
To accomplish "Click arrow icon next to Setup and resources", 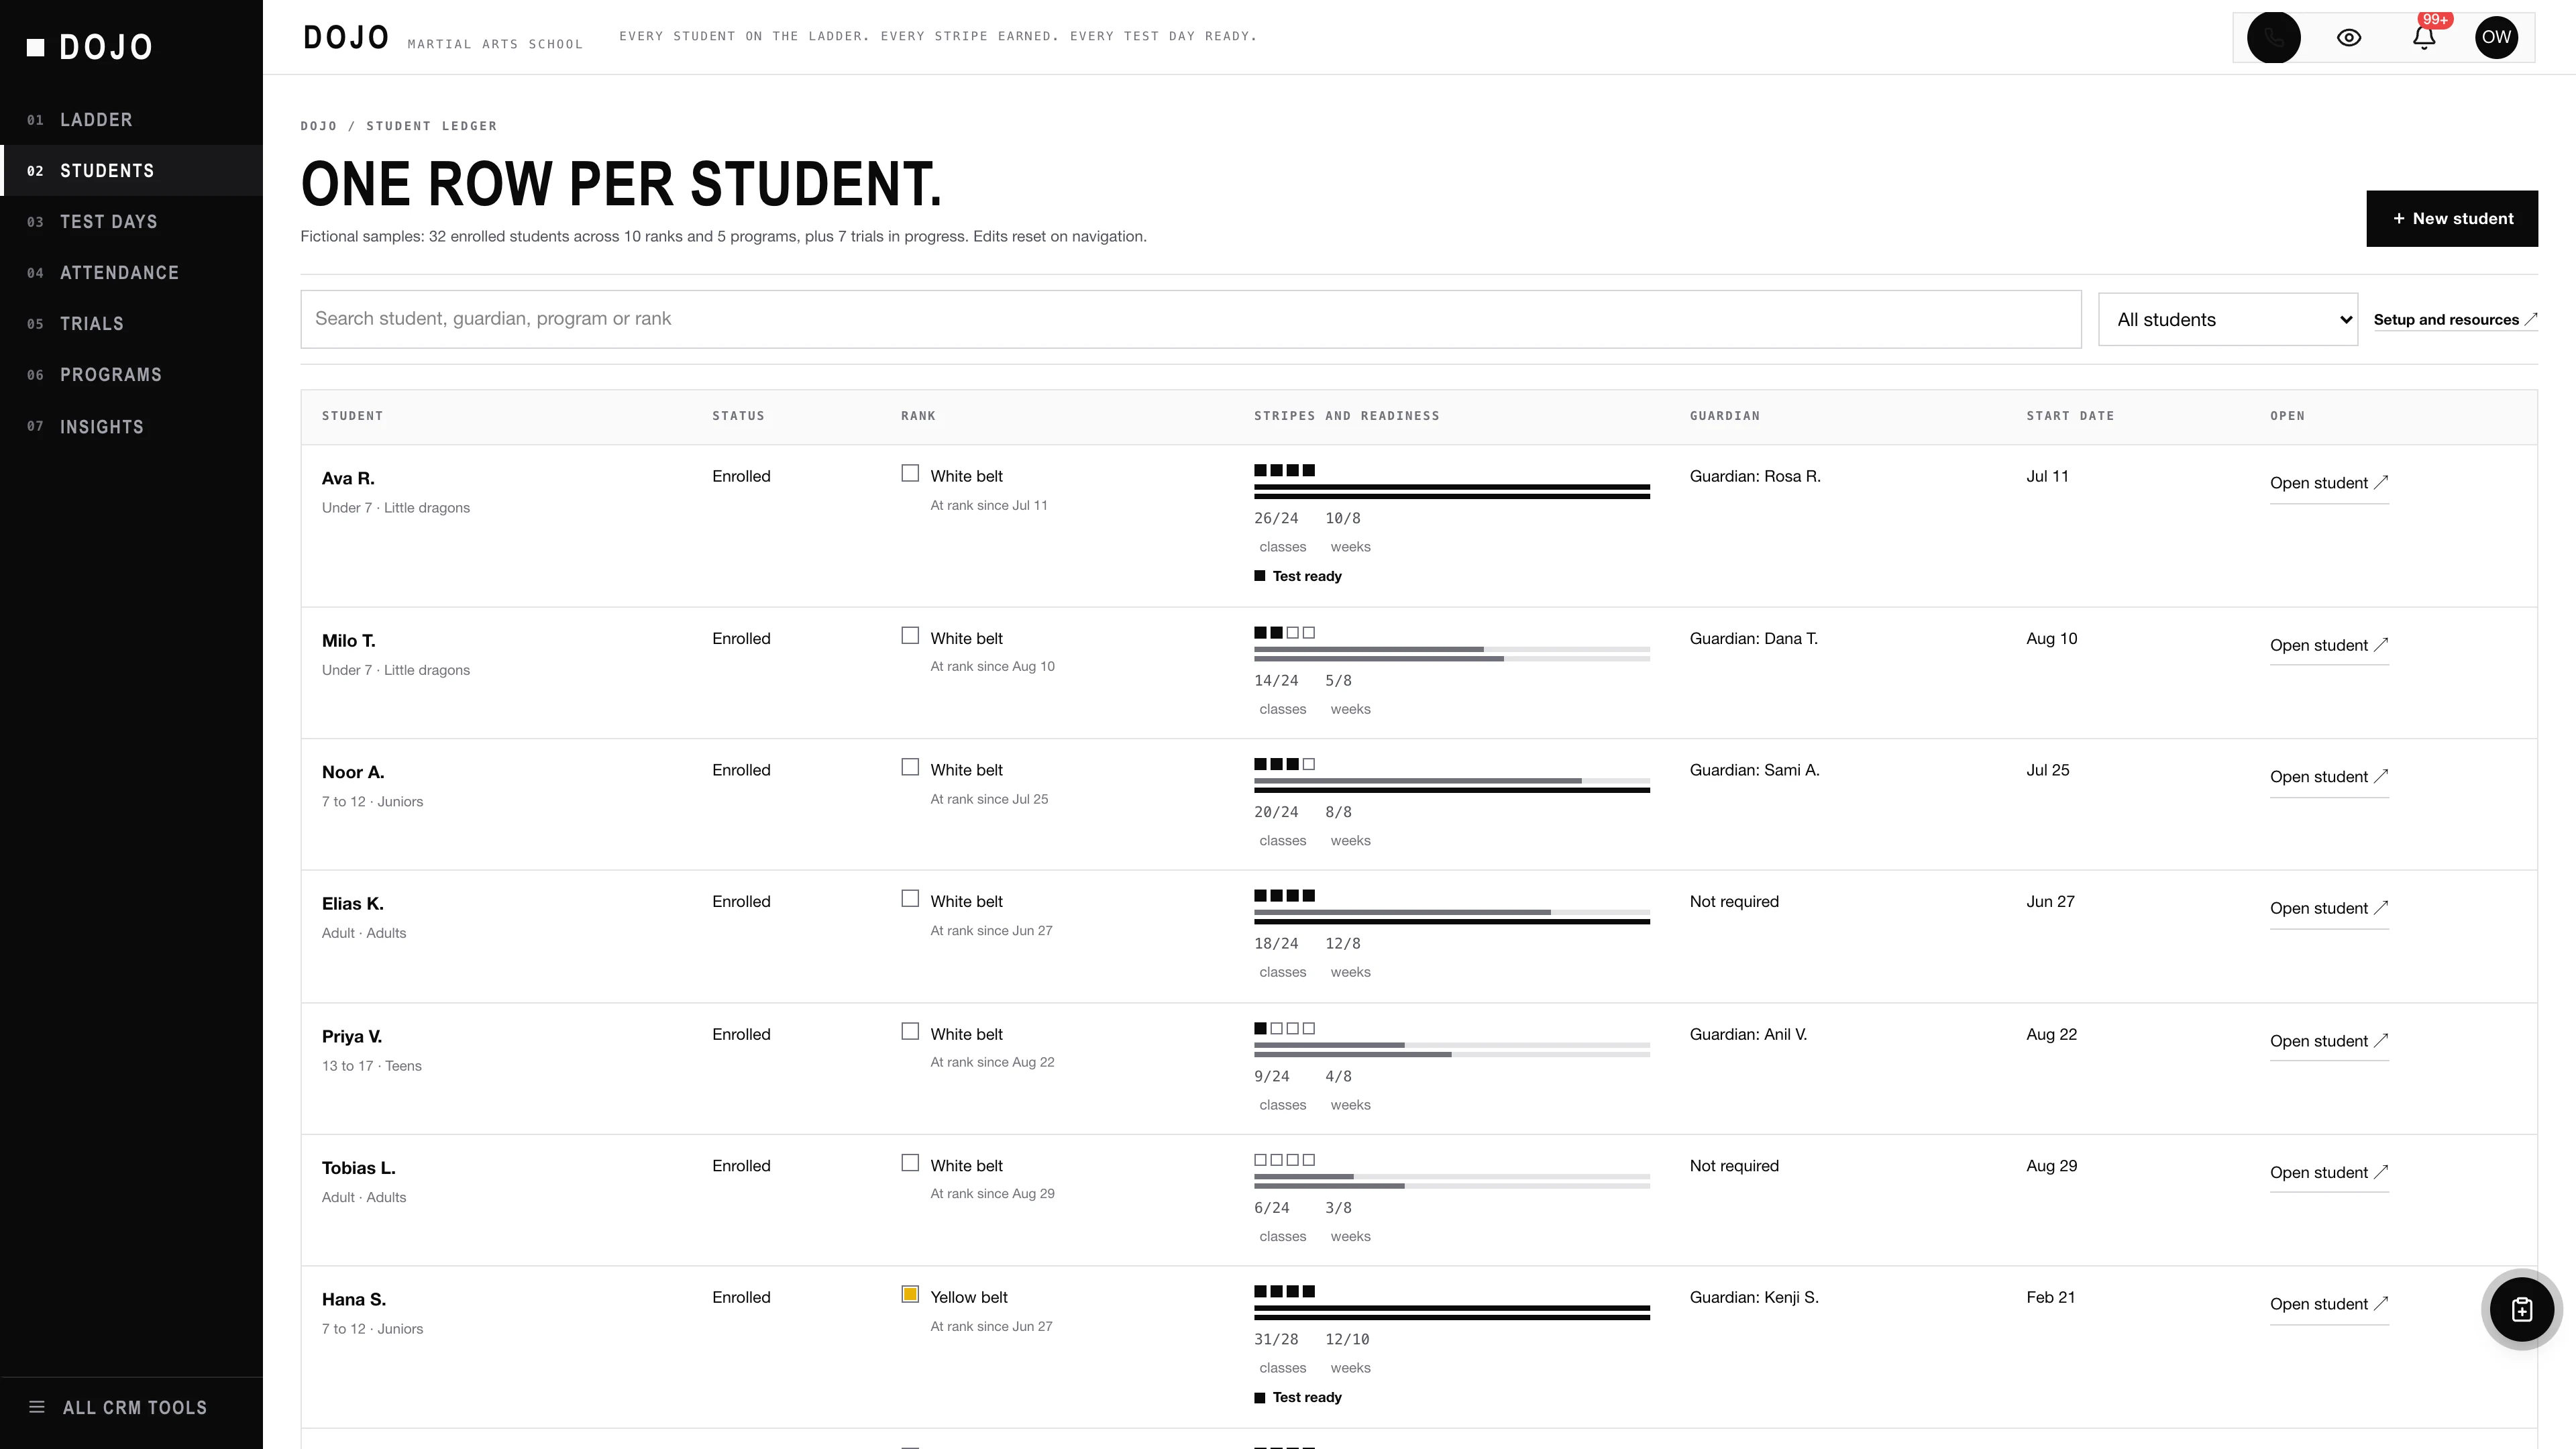I will coord(2531,319).
